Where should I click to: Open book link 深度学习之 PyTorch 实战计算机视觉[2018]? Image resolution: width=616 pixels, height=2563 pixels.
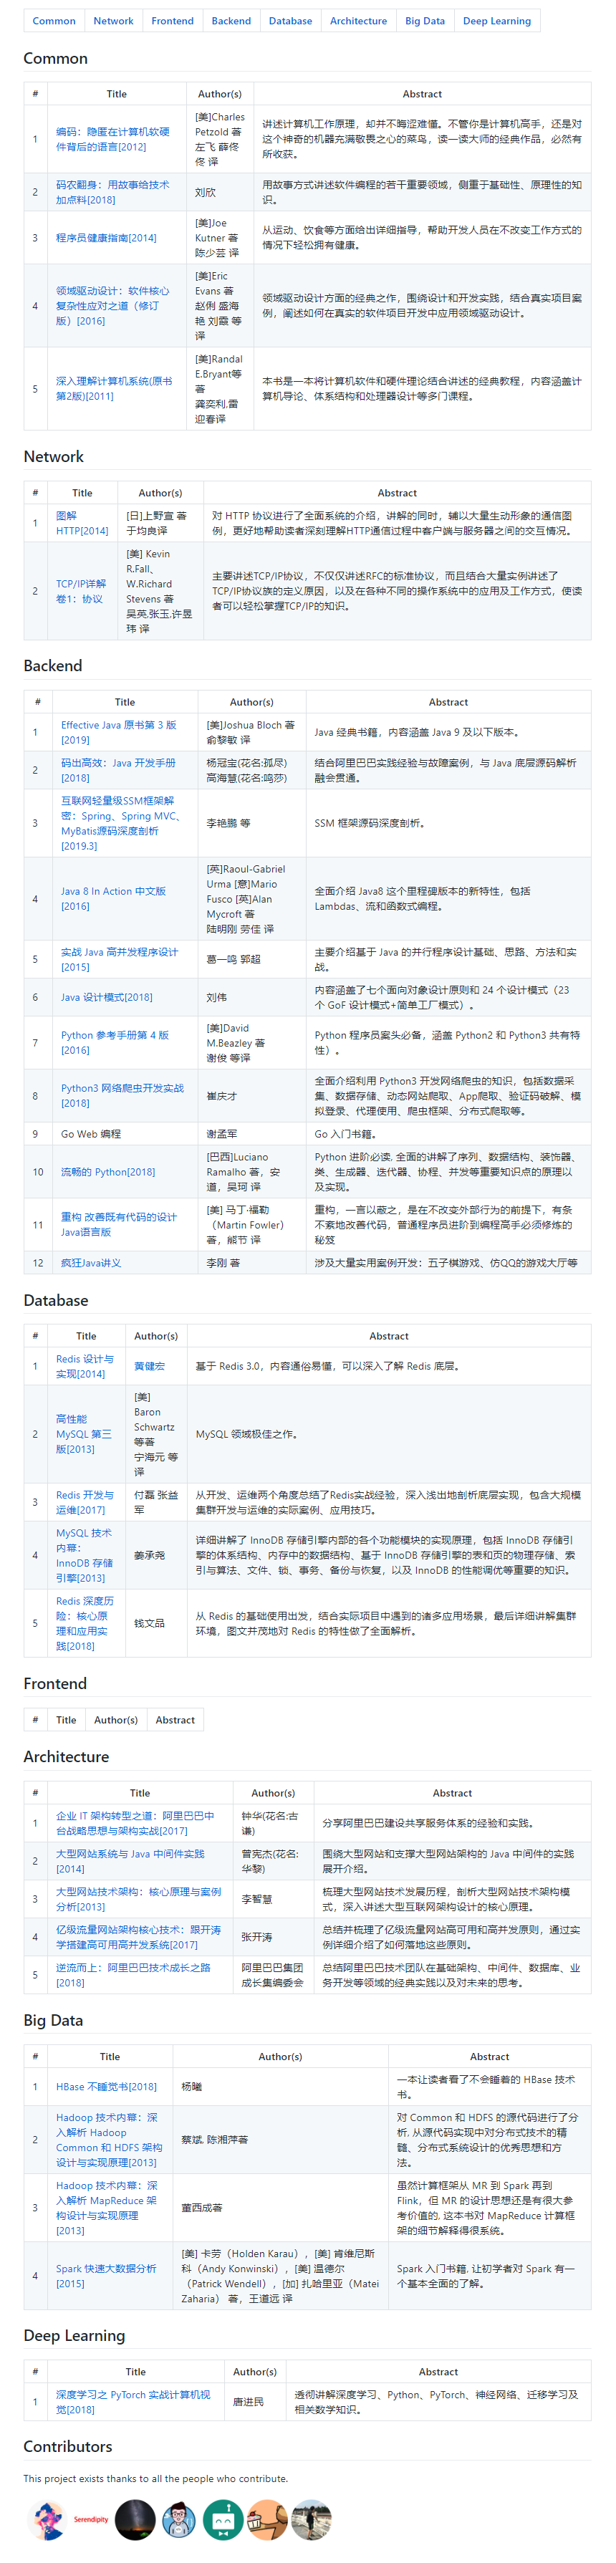pos(133,2402)
